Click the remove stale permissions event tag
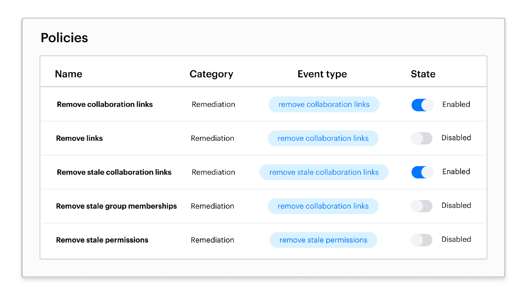 (323, 240)
